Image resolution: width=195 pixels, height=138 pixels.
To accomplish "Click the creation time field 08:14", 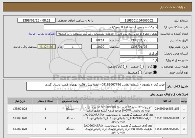I will pos(100,40).
